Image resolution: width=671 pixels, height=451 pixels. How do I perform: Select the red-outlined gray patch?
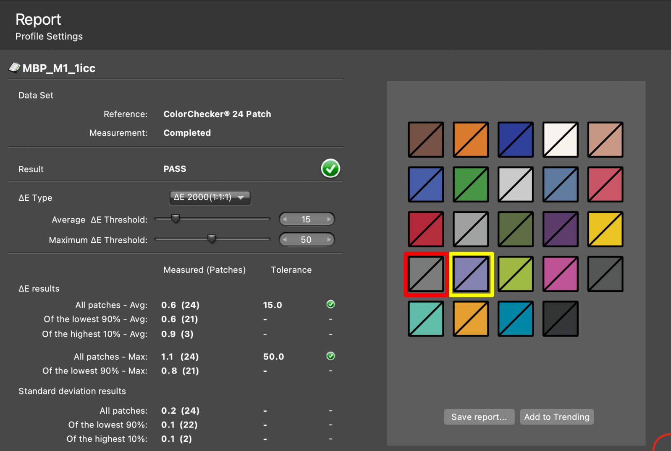(x=426, y=274)
